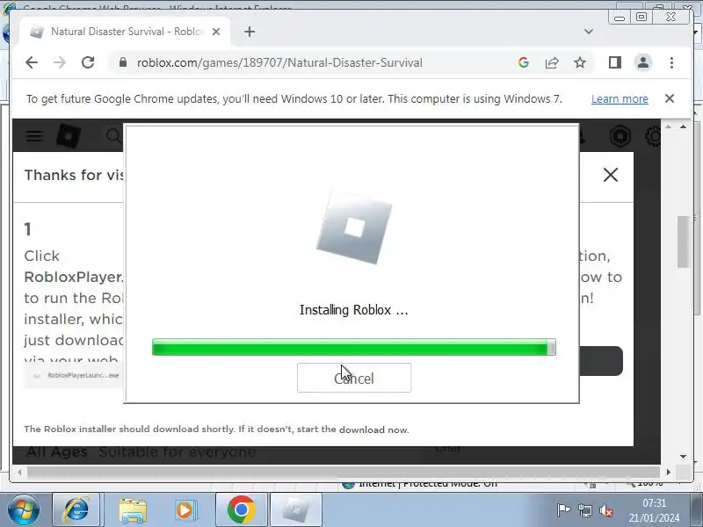Click the page vertical scrollbar thumb
The height and width of the screenshot is (527, 703).
point(683,242)
